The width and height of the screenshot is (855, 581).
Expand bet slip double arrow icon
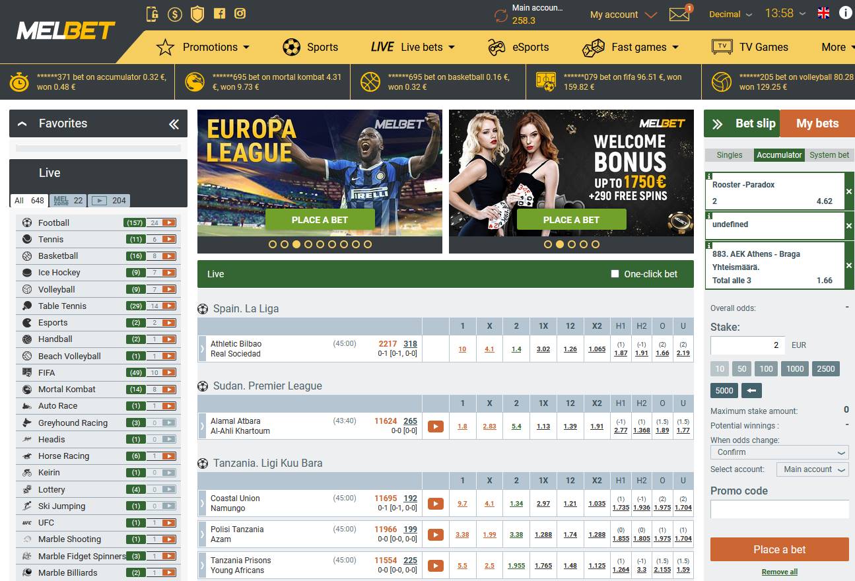pos(718,123)
